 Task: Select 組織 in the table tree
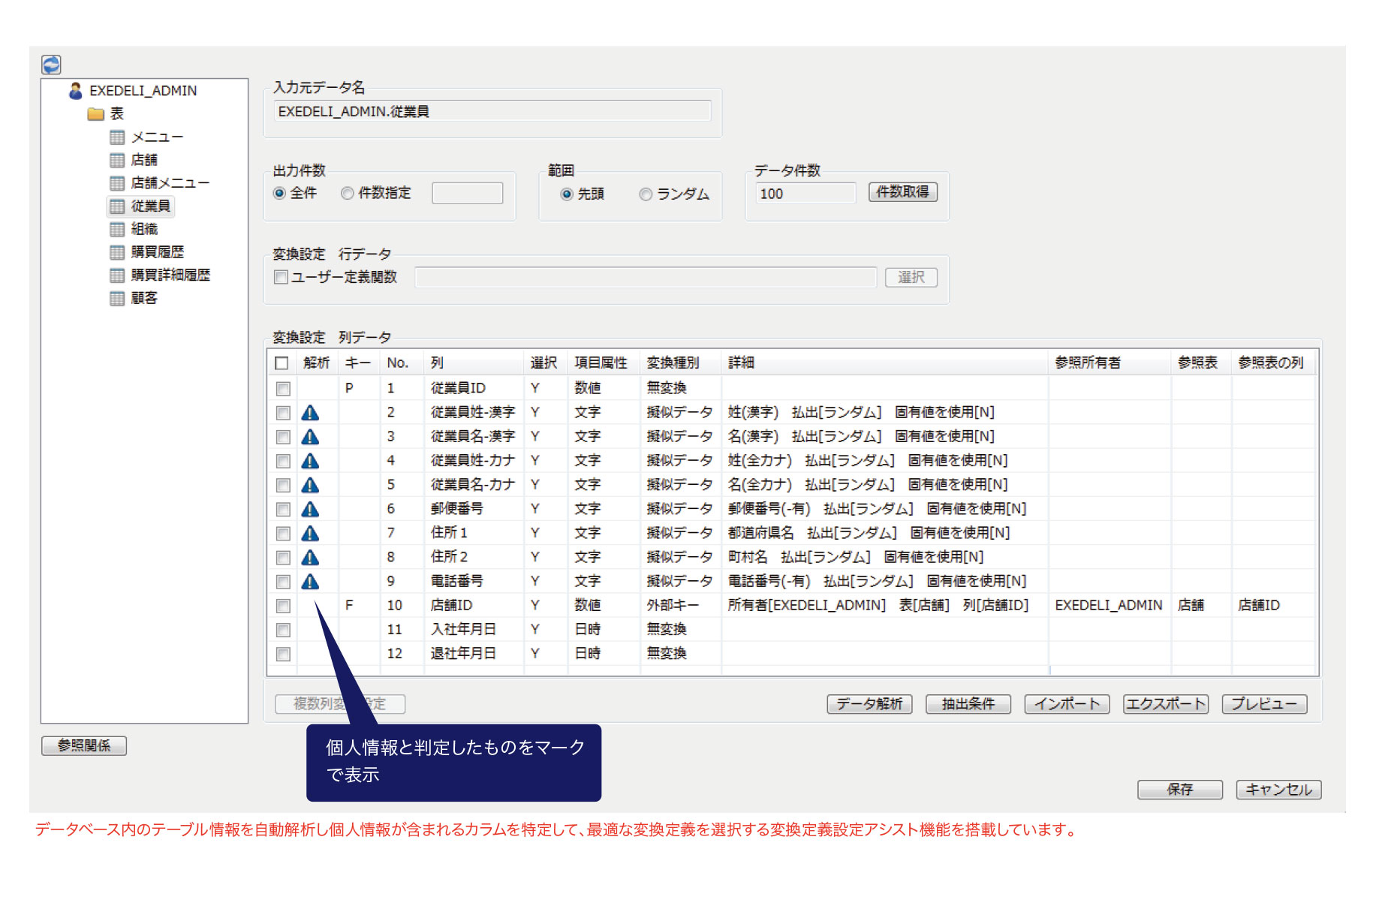pyautogui.click(x=144, y=229)
